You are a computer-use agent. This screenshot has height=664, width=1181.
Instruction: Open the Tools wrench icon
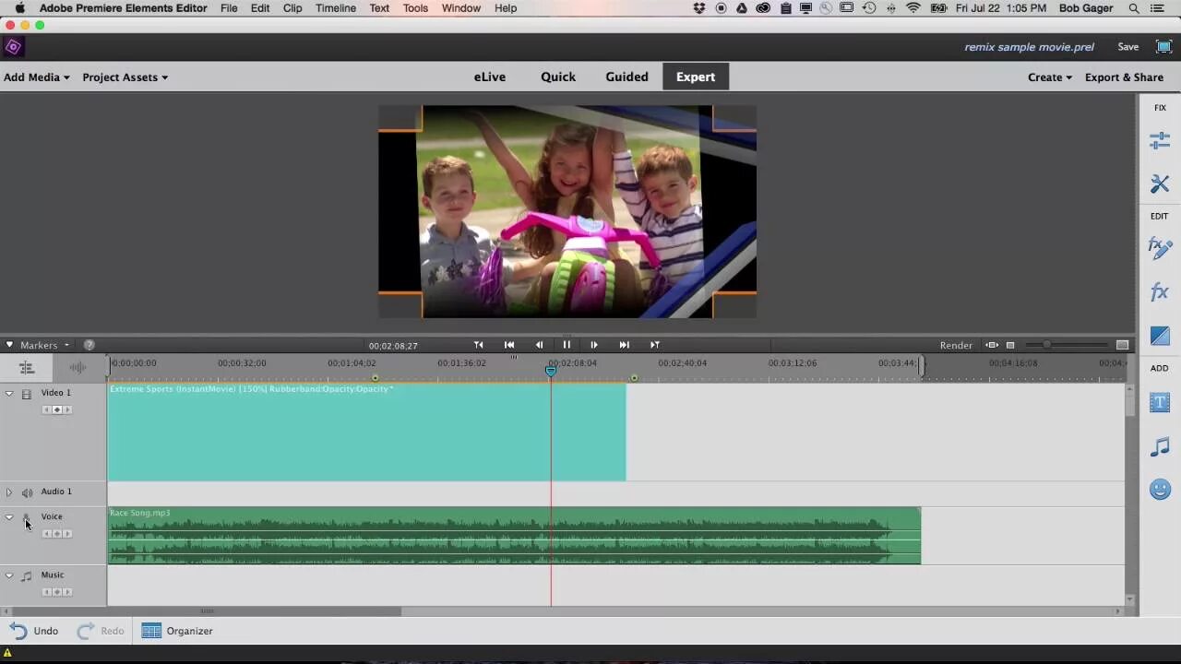[x=1160, y=184]
